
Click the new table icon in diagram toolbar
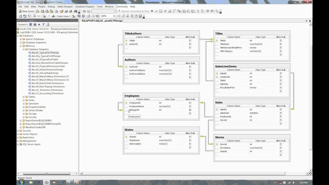(x=21, y=16)
